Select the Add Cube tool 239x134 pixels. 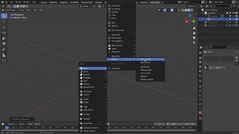pyautogui.click(x=4, y=61)
